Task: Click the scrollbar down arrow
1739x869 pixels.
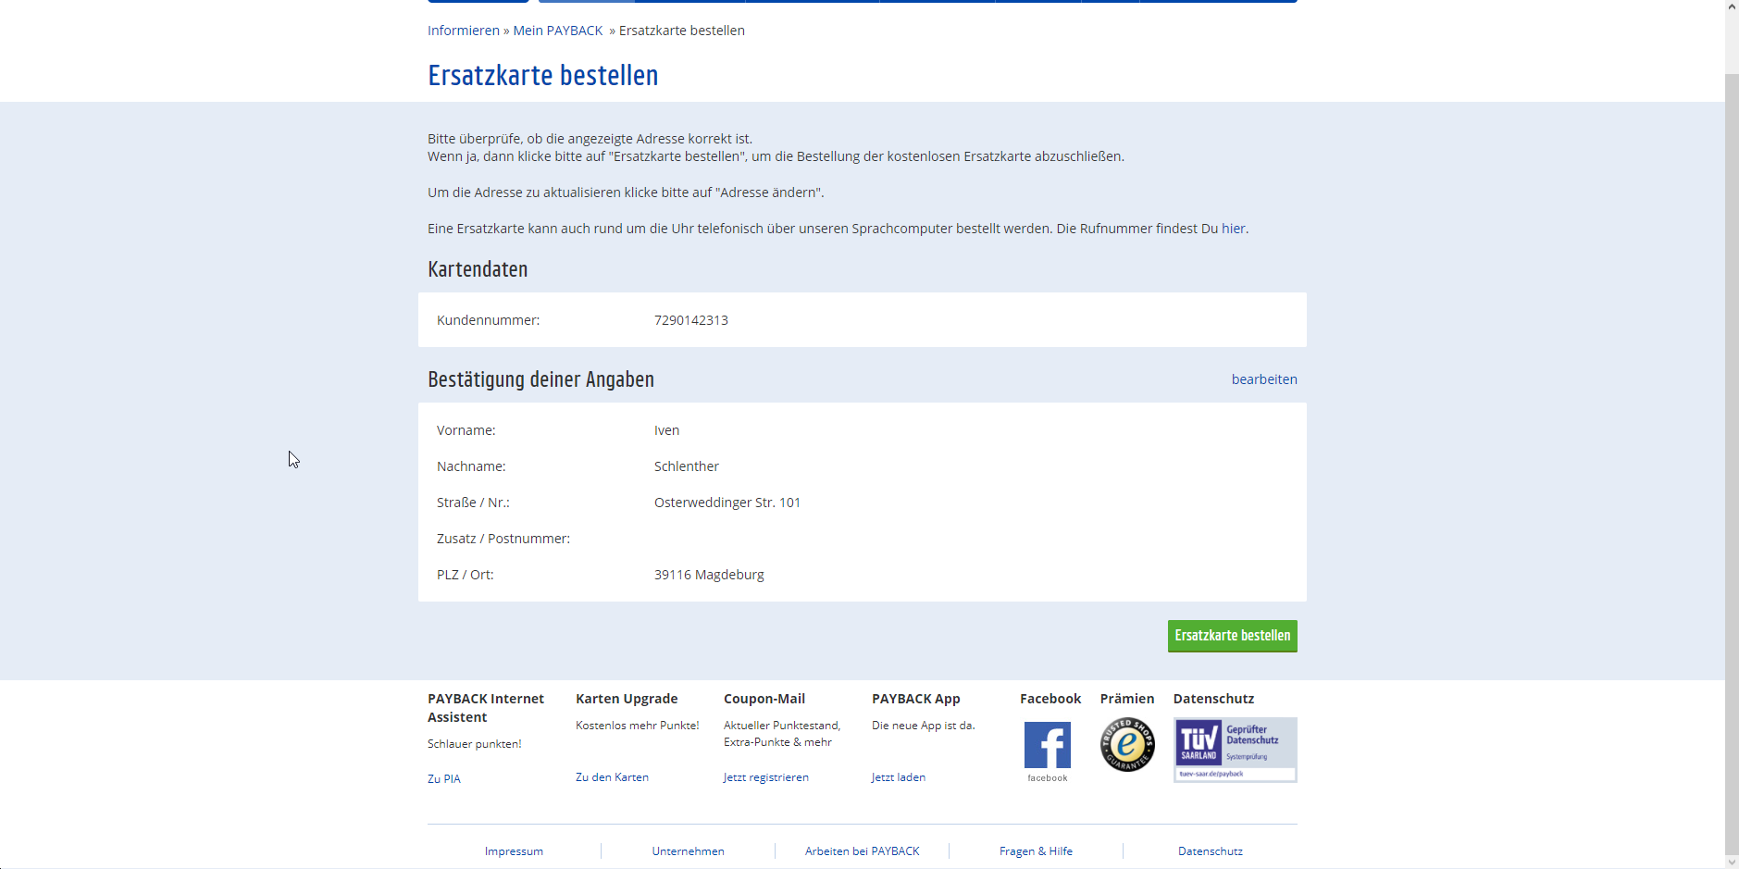Action: [1732, 862]
